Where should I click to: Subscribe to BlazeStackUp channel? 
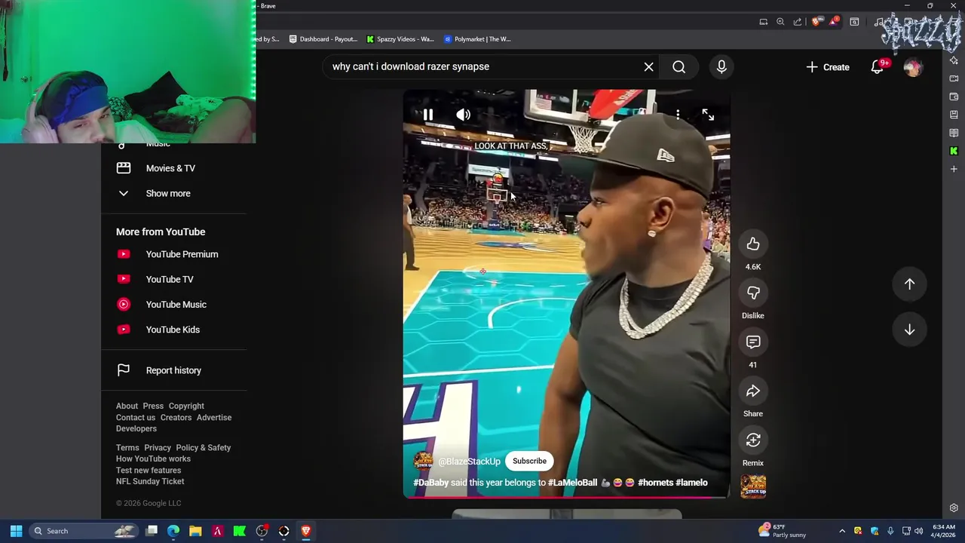[x=529, y=461]
